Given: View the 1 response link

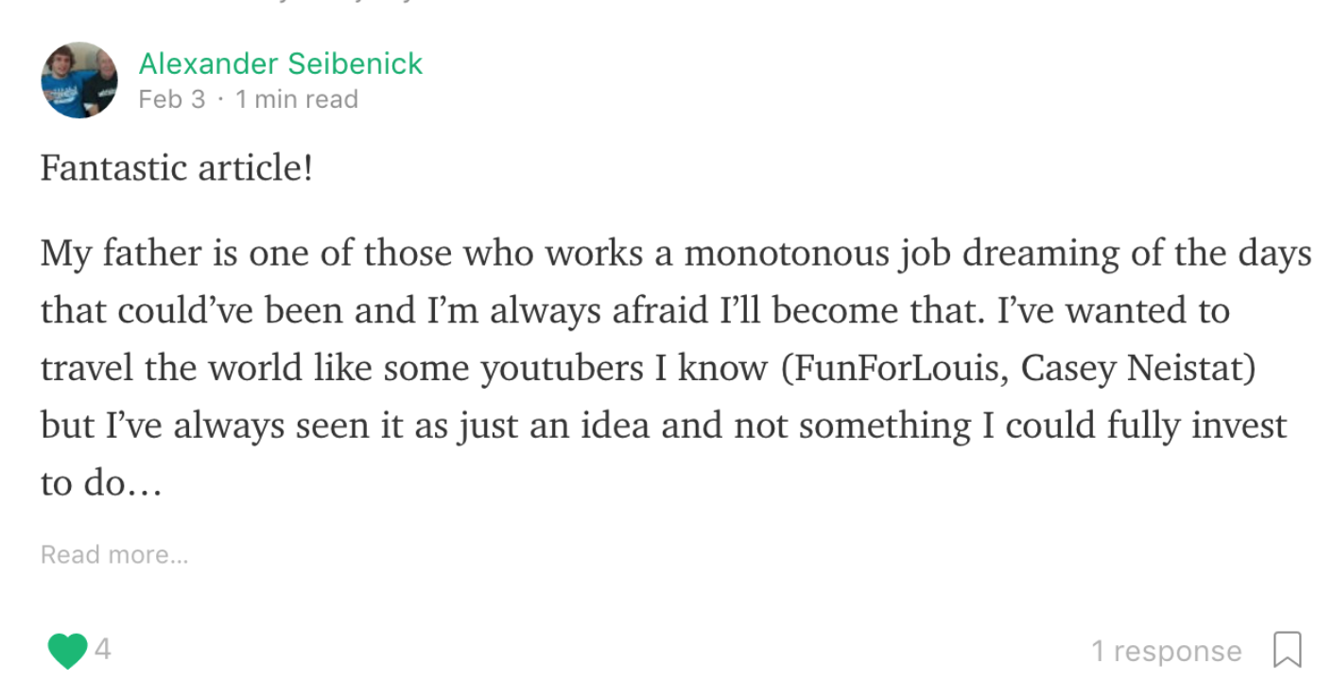Looking at the screenshot, I should 1167,651.
